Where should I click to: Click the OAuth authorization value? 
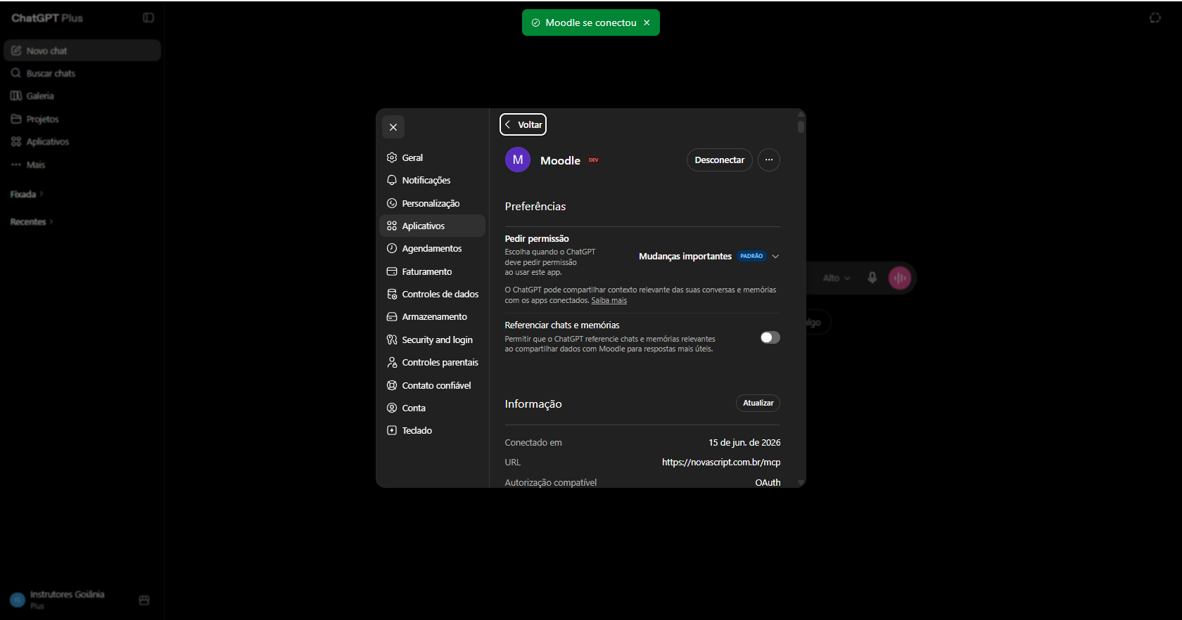pyautogui.click(x=768, y=482)
